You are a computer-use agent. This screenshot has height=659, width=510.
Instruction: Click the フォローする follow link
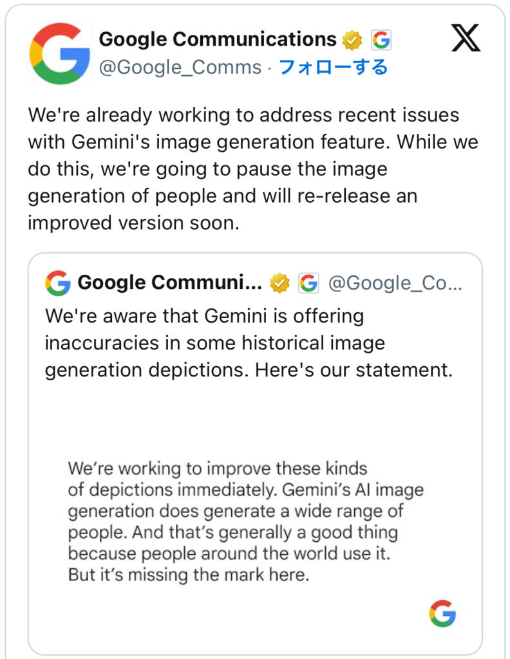pyautogui.click(x=333, y=67)
